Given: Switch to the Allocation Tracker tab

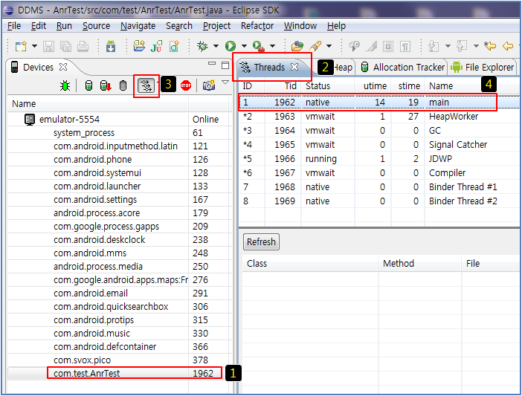Looking at the screenshot, I should coord(403,67).
